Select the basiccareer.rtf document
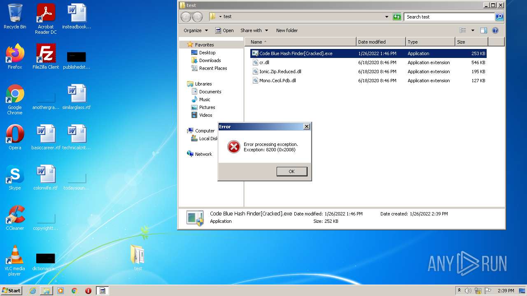 tap(46, 137)
